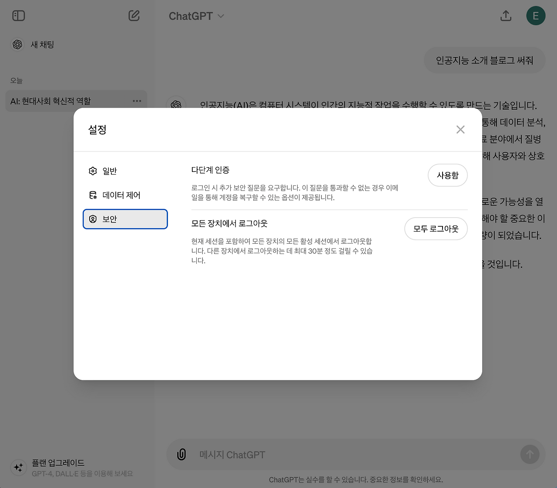Screen dimensions: 557x488
Task: Select the 보안 settings tab
Action: click(x=125, y=219)
